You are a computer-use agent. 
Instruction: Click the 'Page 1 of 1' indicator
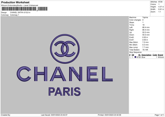[x=159, y=115]
